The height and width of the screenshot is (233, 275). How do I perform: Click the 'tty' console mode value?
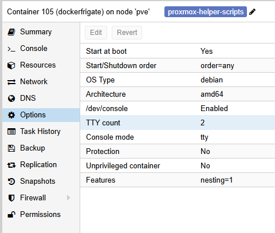[205, 137]
